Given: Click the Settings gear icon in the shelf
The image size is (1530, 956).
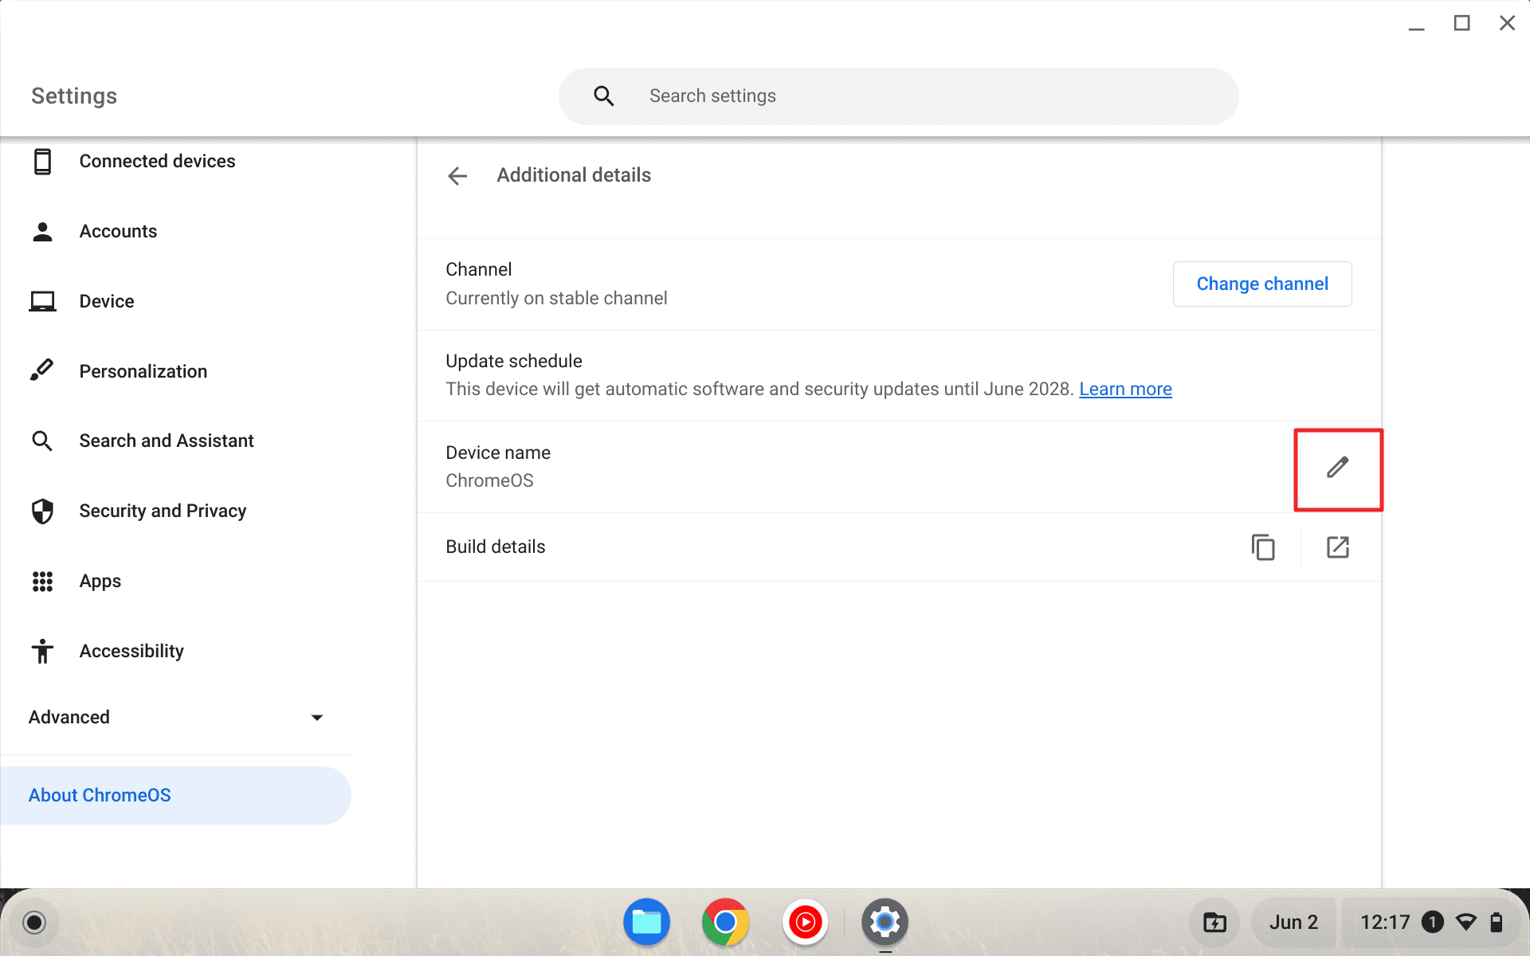Looking at the screenshot, I should tap(885, 922).
